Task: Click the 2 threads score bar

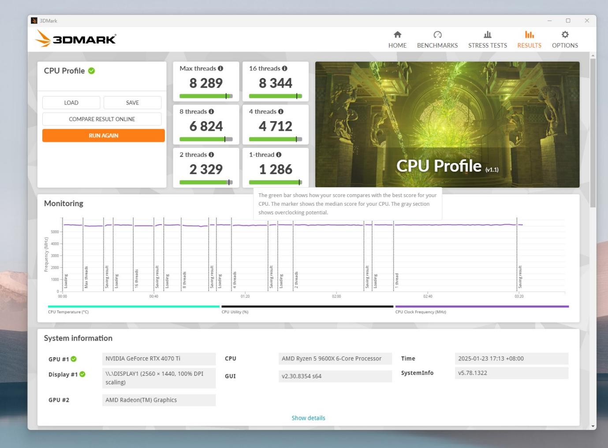Action: click(x=206, y=182)
